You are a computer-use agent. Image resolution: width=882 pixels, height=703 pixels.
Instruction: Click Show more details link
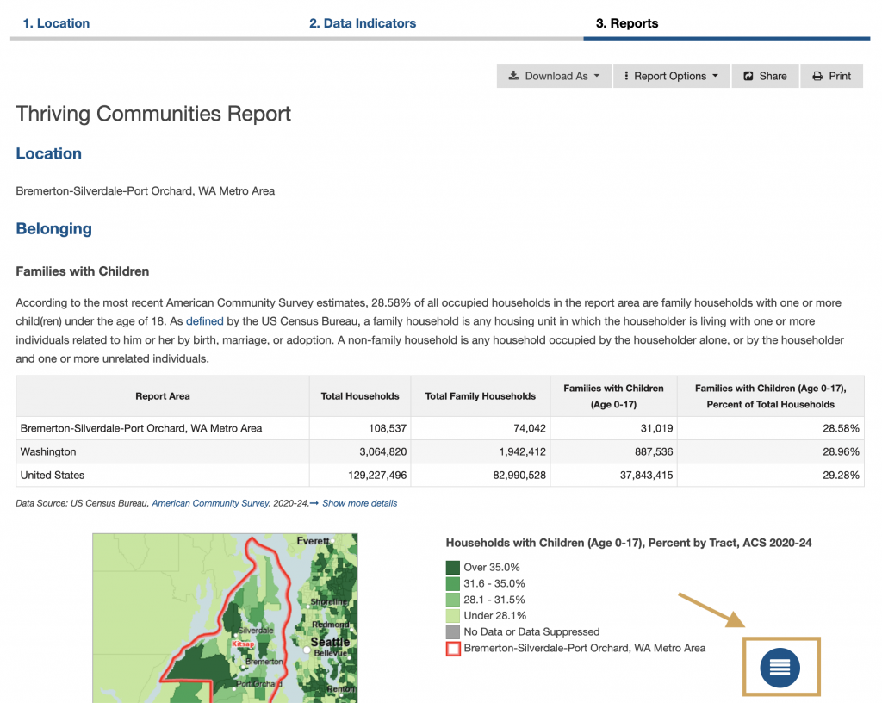[359, 503]
